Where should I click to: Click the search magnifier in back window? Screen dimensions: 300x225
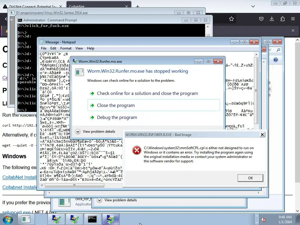pos(278,50)
